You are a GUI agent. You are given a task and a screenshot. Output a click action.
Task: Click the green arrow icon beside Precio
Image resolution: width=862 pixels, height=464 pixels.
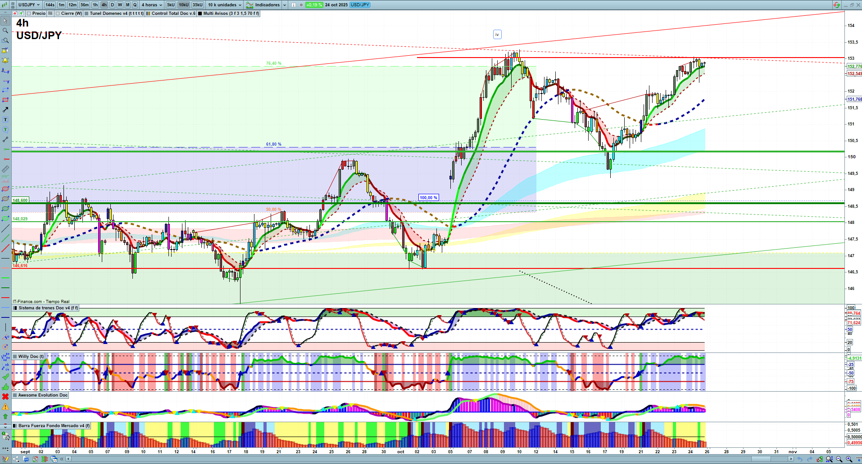[x=21, y=13]
